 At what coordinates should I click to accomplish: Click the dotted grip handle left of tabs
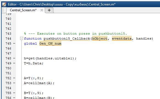tap(3, 10)
